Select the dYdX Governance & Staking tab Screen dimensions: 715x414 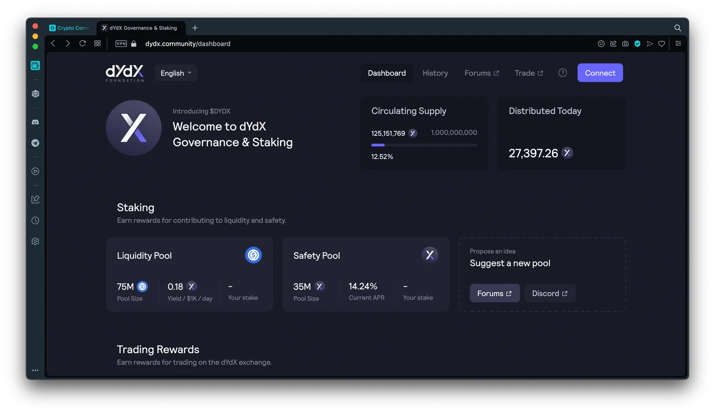coord(141,28)
